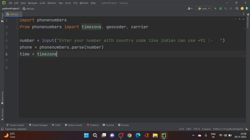Go to previous highlighted error arrow
Image resolution: width=250 pixels, height=140 pixels.
[x=239, y=19]
